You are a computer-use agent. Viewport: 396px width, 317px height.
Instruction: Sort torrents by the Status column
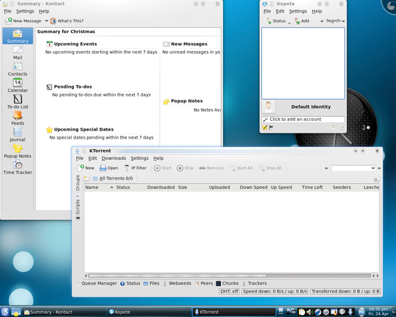(x=130, y=188)
